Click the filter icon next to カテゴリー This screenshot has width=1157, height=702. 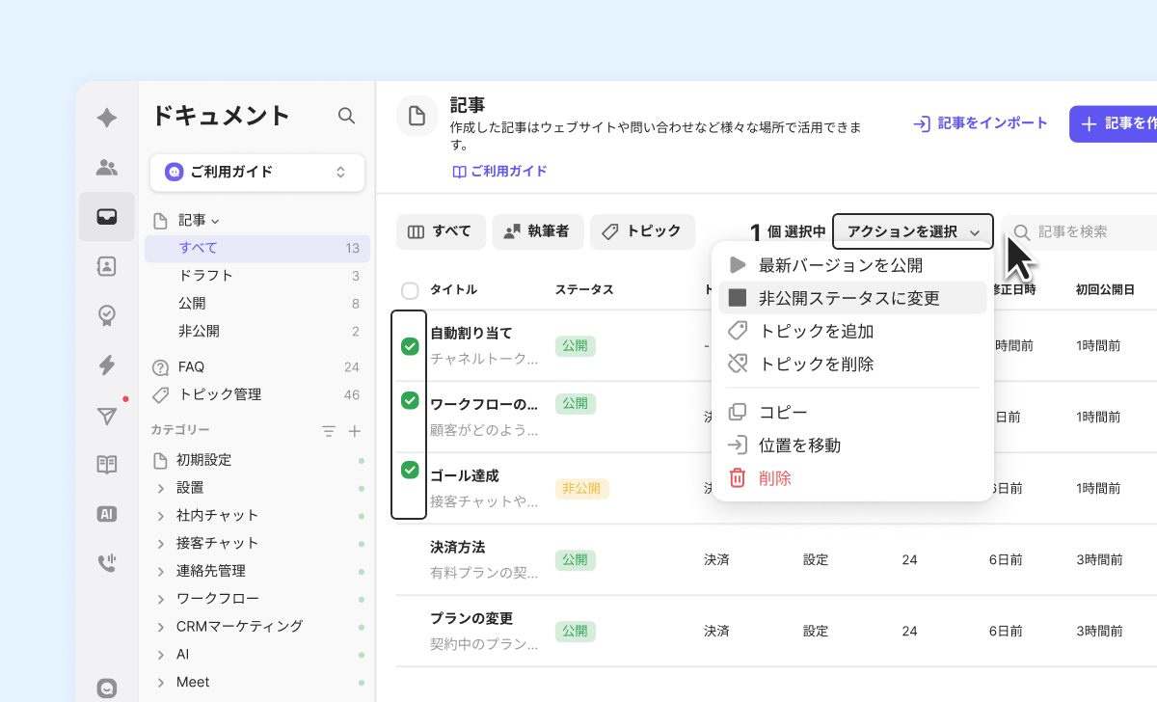pyautogui.click(x=329, y=431)
